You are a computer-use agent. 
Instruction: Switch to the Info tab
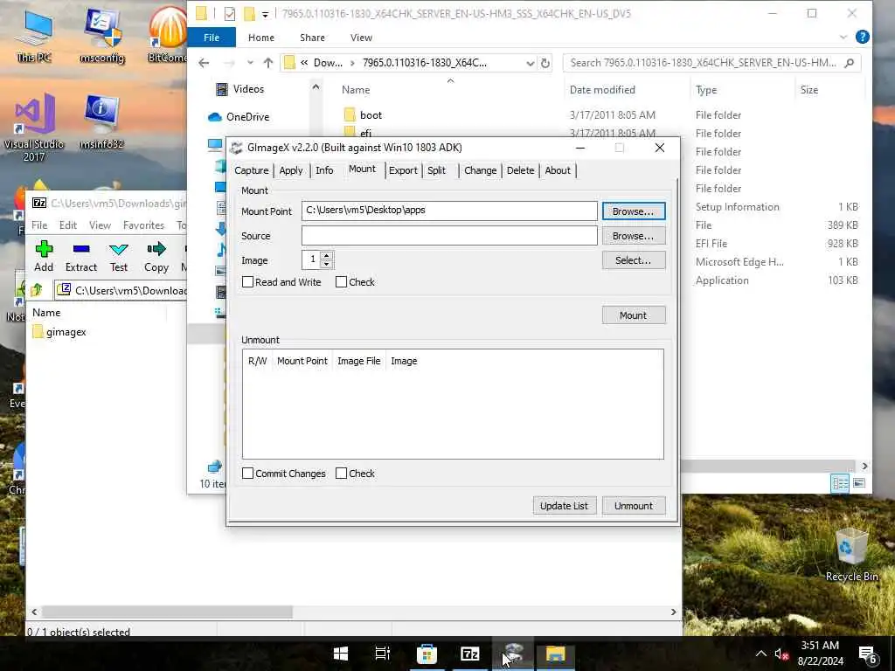coord(324,170)
